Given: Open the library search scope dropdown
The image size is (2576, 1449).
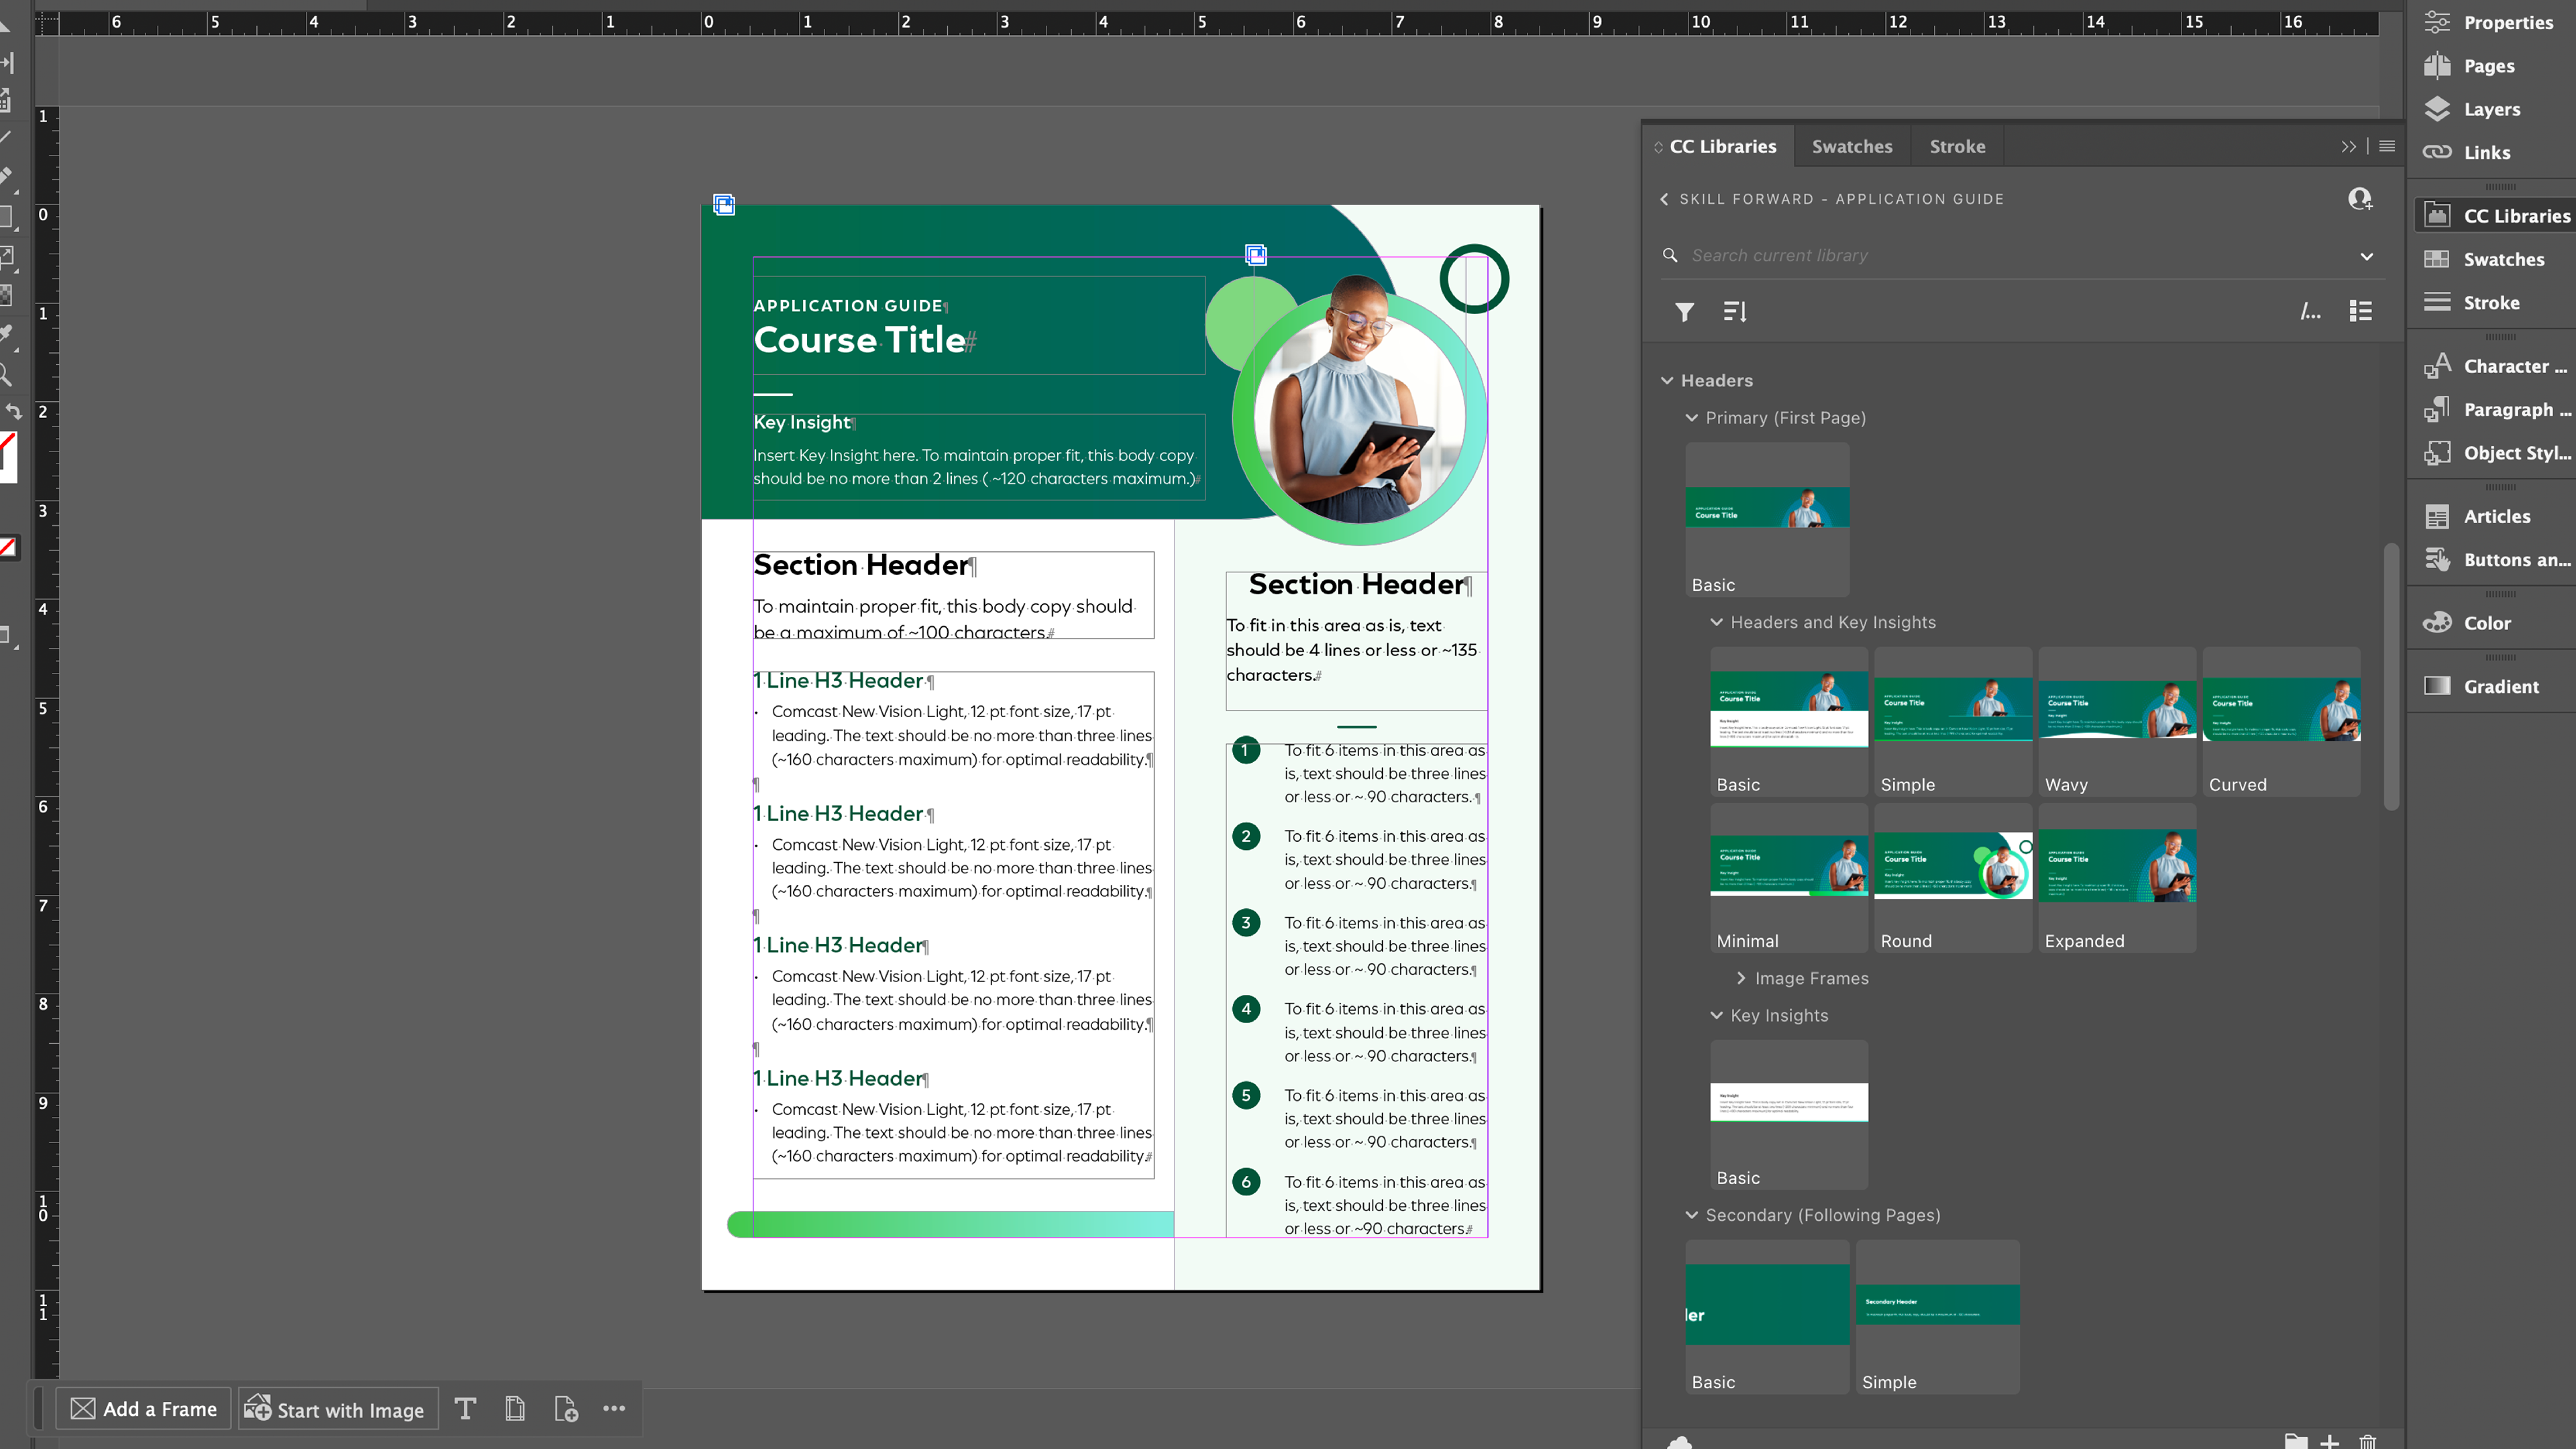Looking at the screenshot, I should pyautogui.click(x=2366, y=256).
